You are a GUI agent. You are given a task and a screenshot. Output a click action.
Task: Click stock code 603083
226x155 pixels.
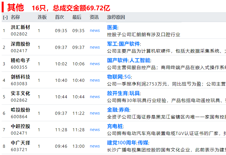click(x=19, y=84)
